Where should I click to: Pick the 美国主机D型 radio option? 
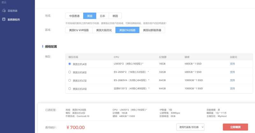point(70,89)
